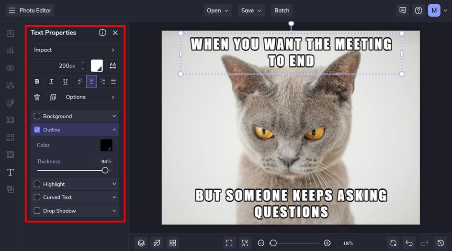
Task: Show Text Properties info icon
Action: click(x=102, y=33)
